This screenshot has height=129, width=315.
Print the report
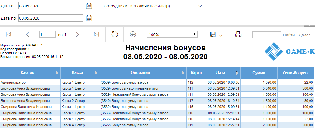point(238,35)
